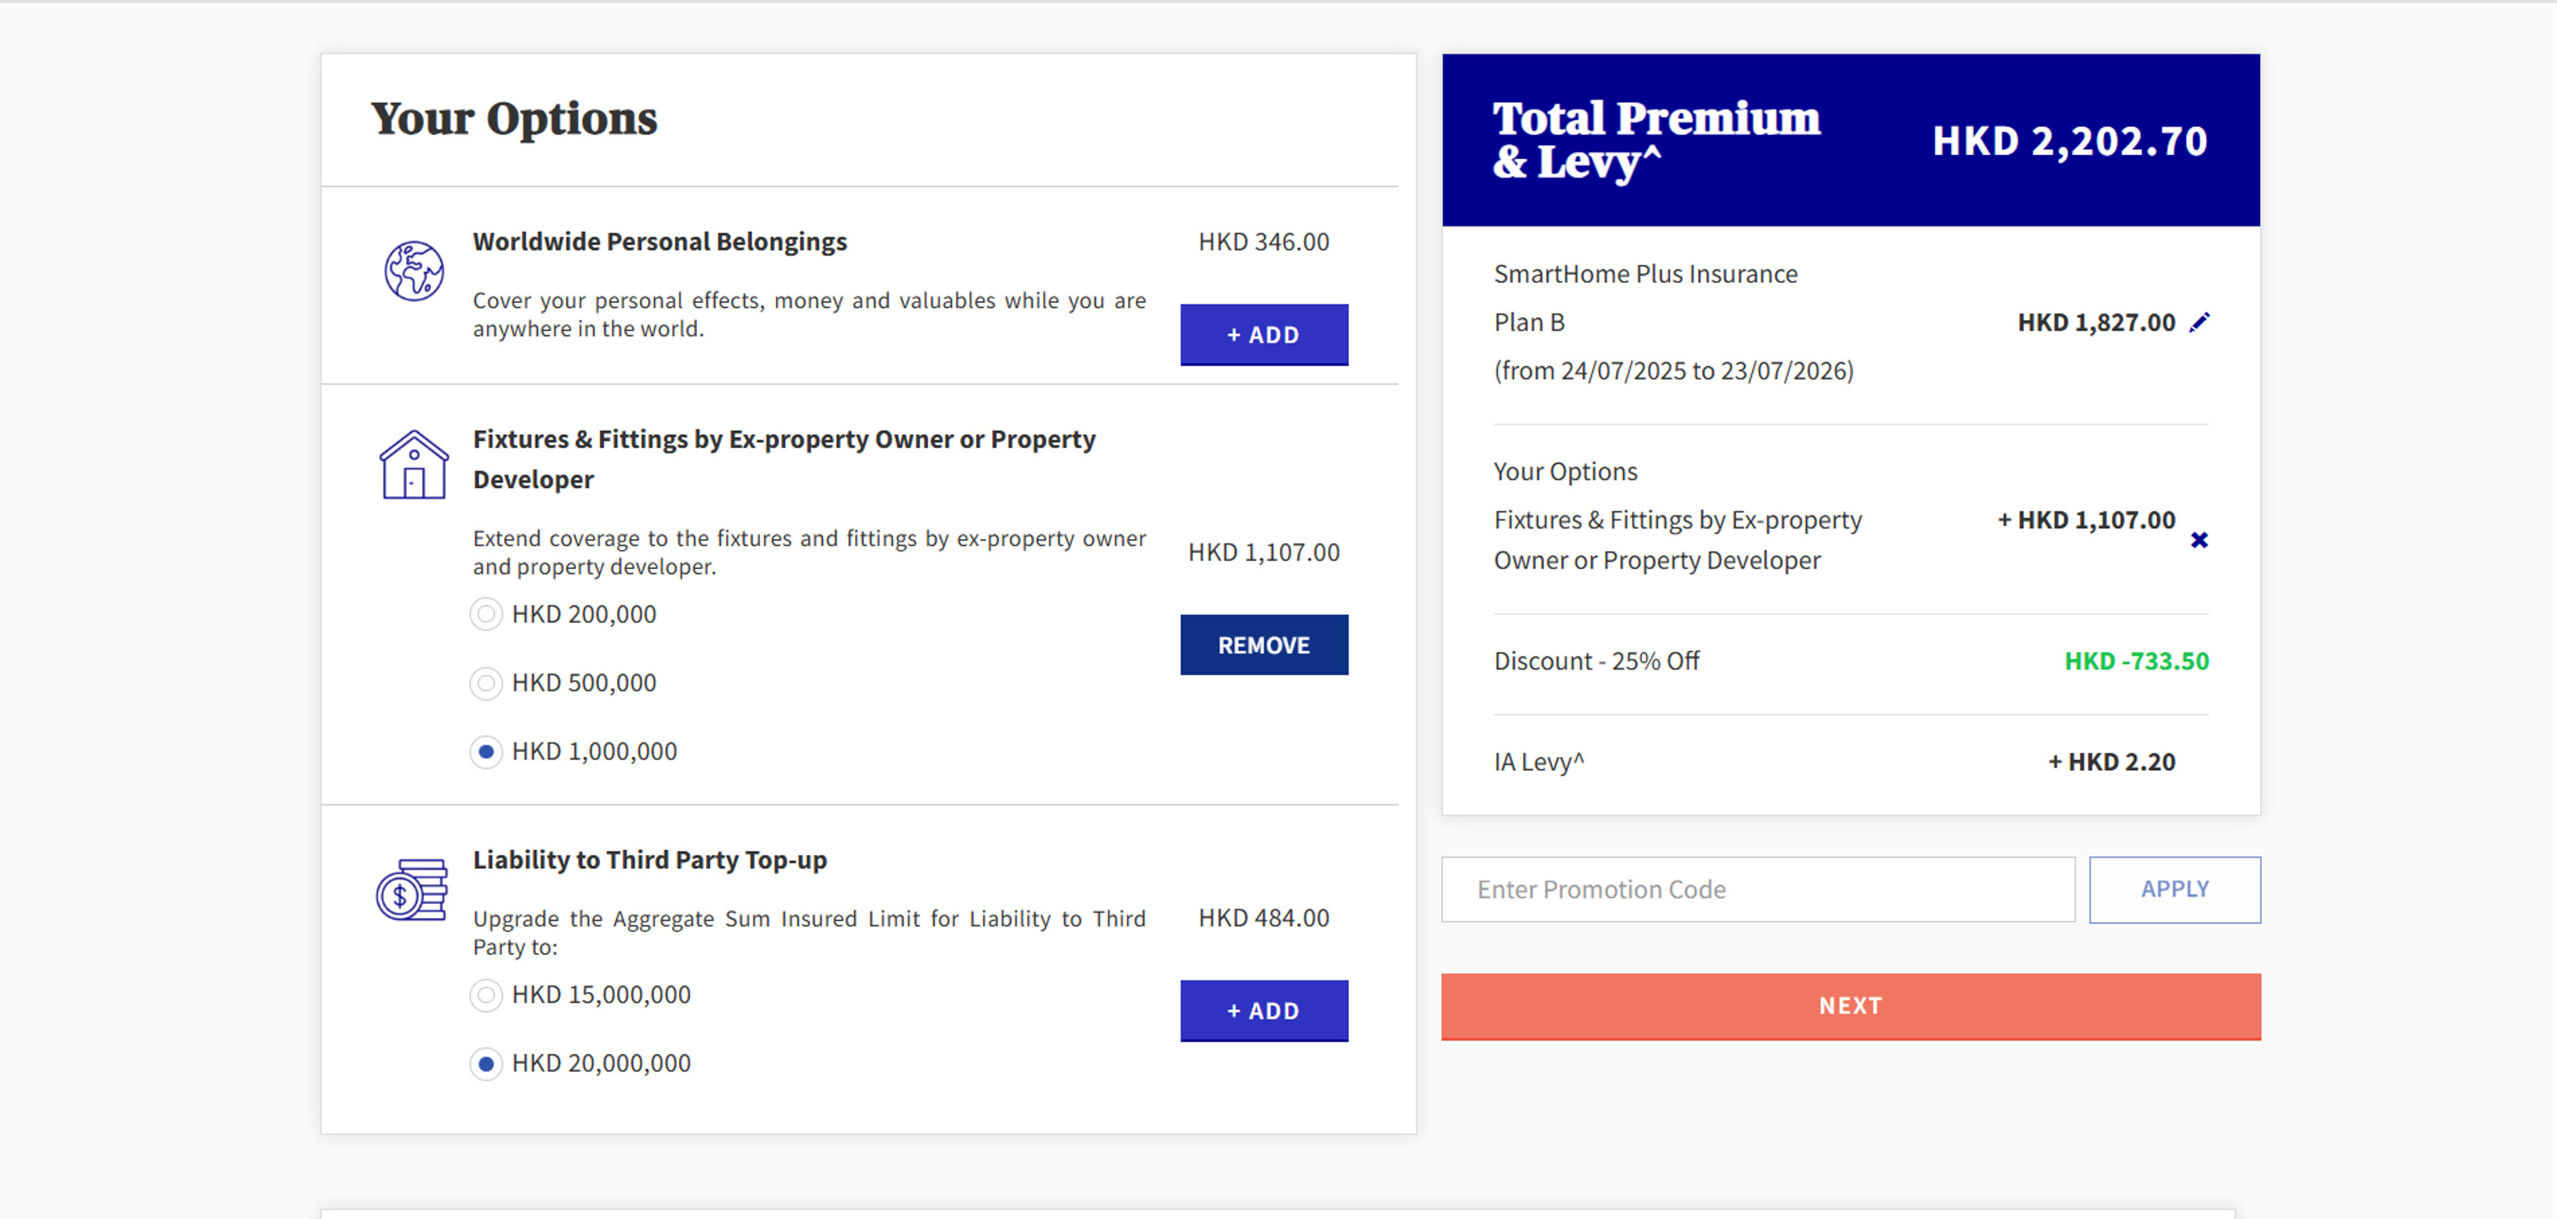Click the Enter Promotion Code field
Image resolution: width=2557 pixels, height=1219 pixels.
point(1758,889)
